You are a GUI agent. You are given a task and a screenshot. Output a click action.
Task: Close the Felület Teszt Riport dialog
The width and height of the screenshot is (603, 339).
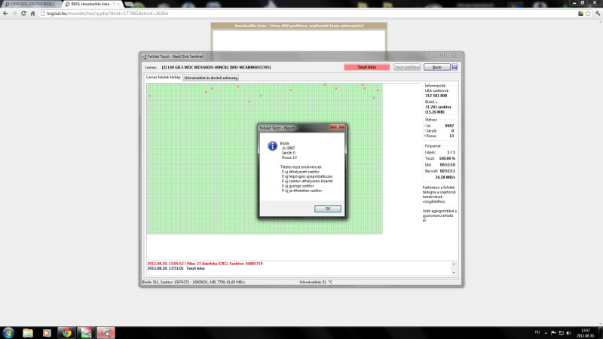tap(337, 127)
